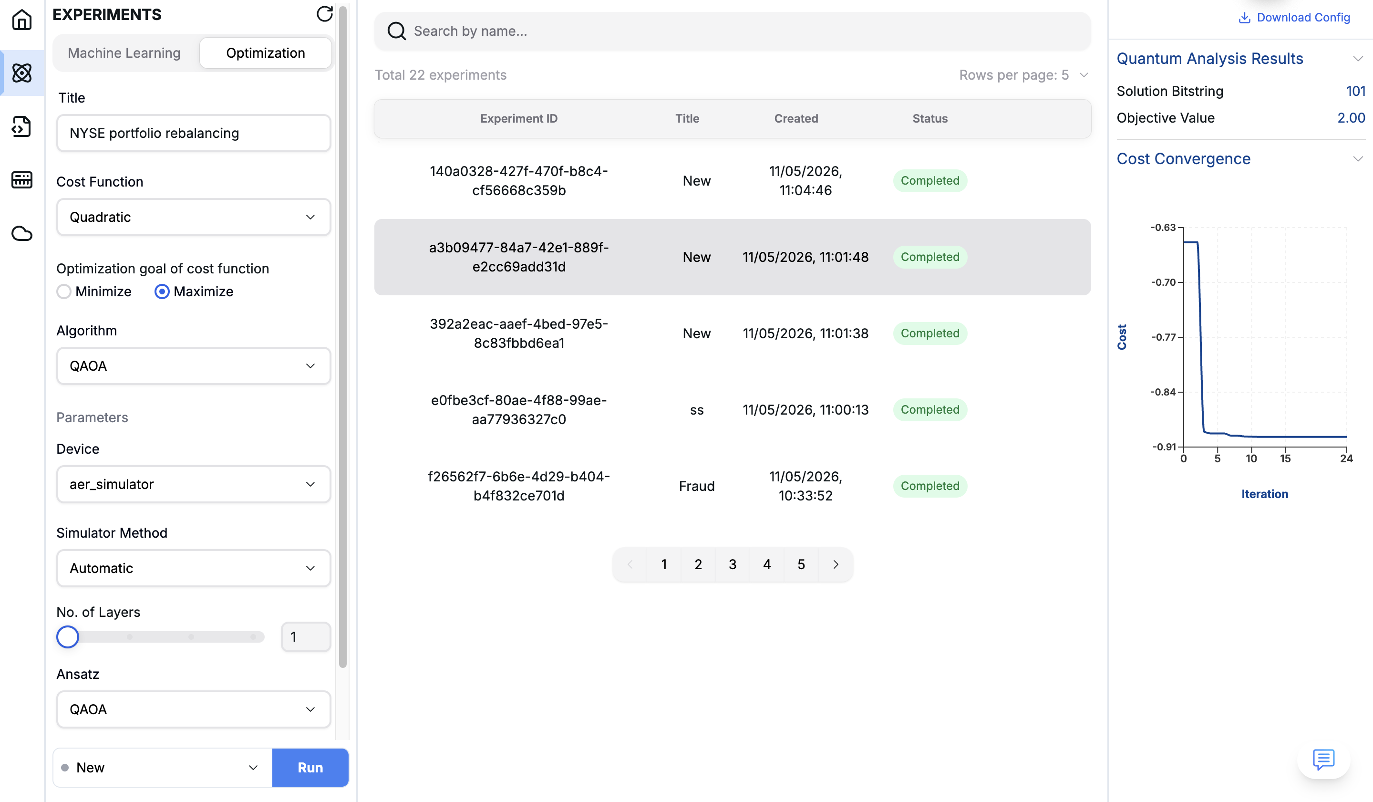Click the Created column header

796,119
